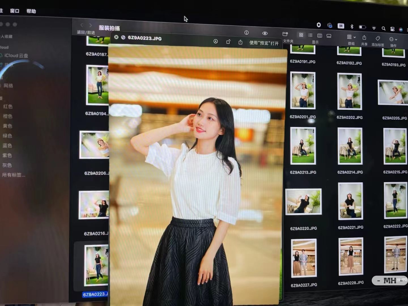Open the 帮助 menu in menu bar
Screen dimensions: 408x306
click(x=31, y=11)
